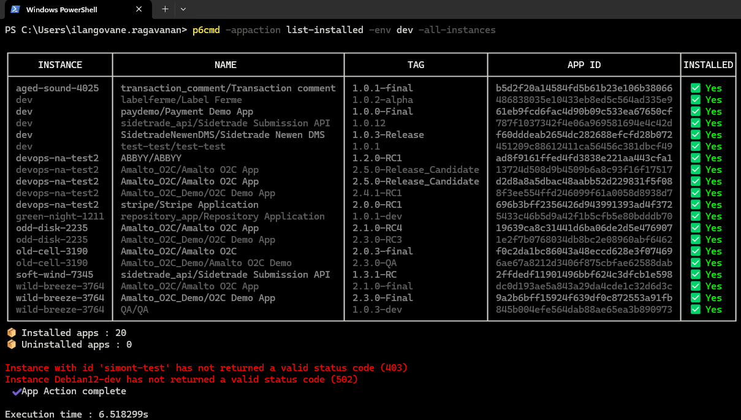Image resolution: width=741 pixels, height=420 pixels.
Task: Click the green check for soft-wind-7345 row
Action: tap(696, 275)
